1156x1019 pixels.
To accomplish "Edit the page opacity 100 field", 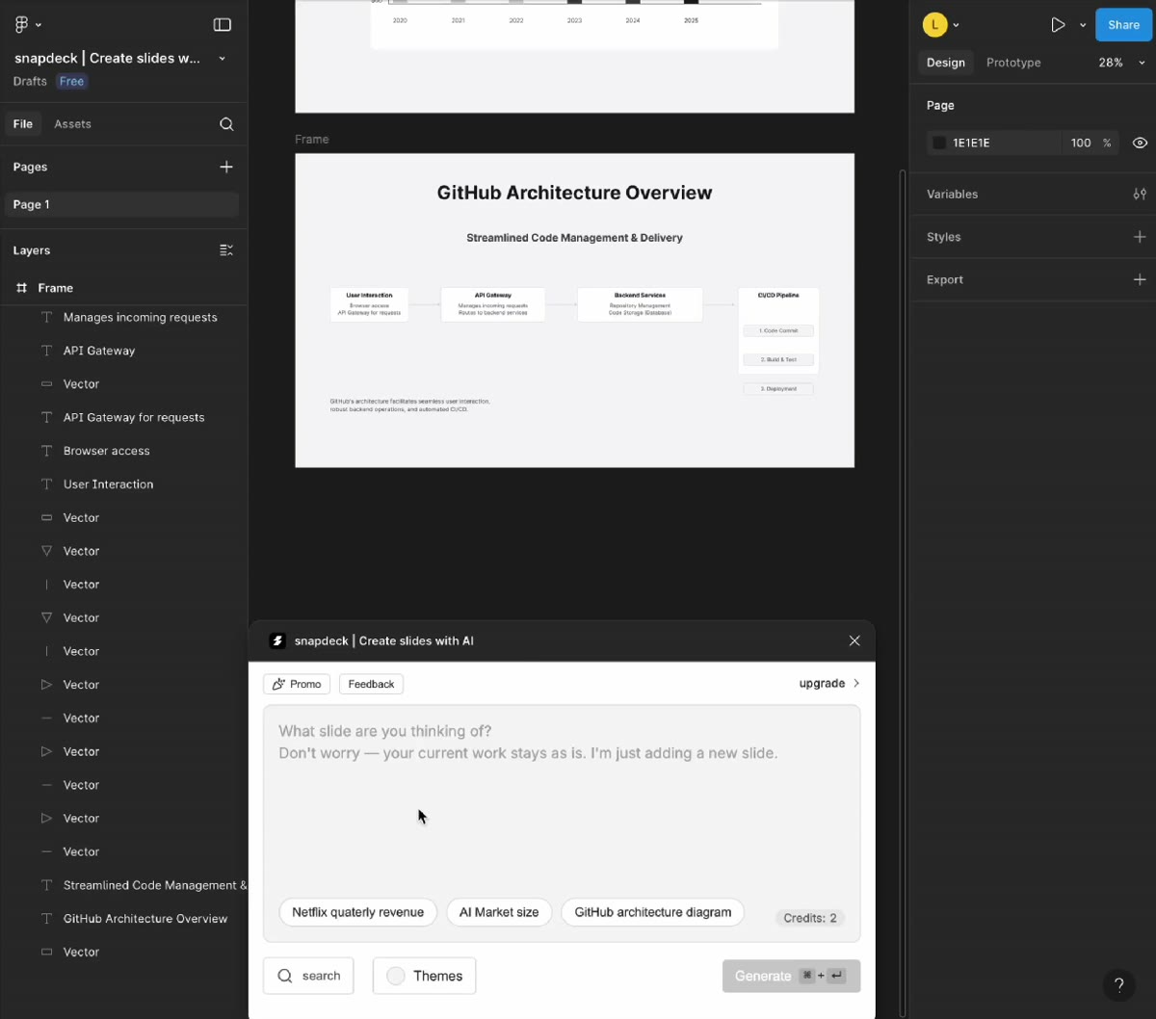I will tap(1081, 143).
